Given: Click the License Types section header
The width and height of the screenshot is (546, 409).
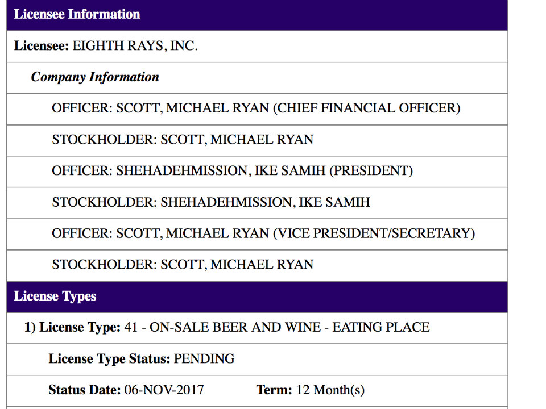Looking at the screenshot, I should [x=257, y=297].
